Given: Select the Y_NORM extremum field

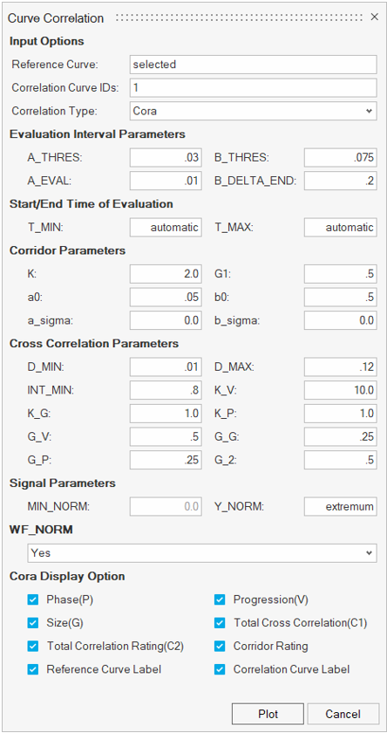Looking at the screenshot, I should point(340,507).
